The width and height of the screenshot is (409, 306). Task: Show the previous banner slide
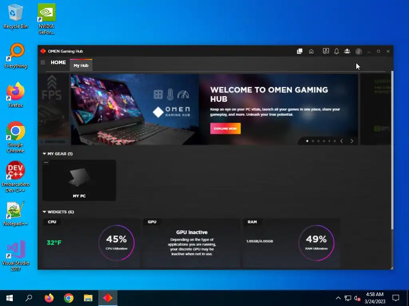click(x=341, y=141)
